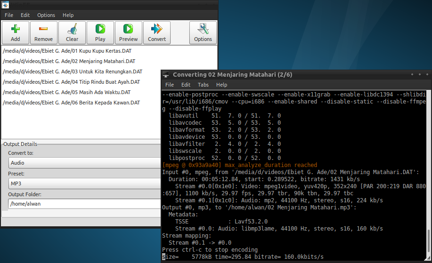Screen dimensions: 432x263
Task: Open the File menu in terminal window
Action: 170,85
